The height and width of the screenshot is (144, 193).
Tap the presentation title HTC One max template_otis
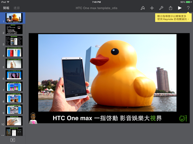[x=96, y=8]
